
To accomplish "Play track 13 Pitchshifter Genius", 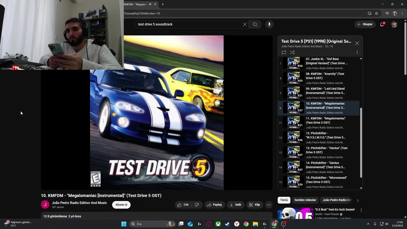I will 319,152.
